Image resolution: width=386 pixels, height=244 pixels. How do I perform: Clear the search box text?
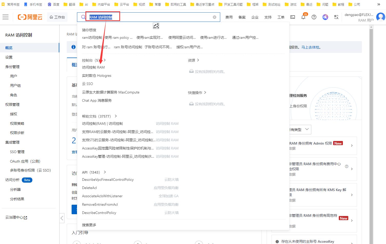215,17
